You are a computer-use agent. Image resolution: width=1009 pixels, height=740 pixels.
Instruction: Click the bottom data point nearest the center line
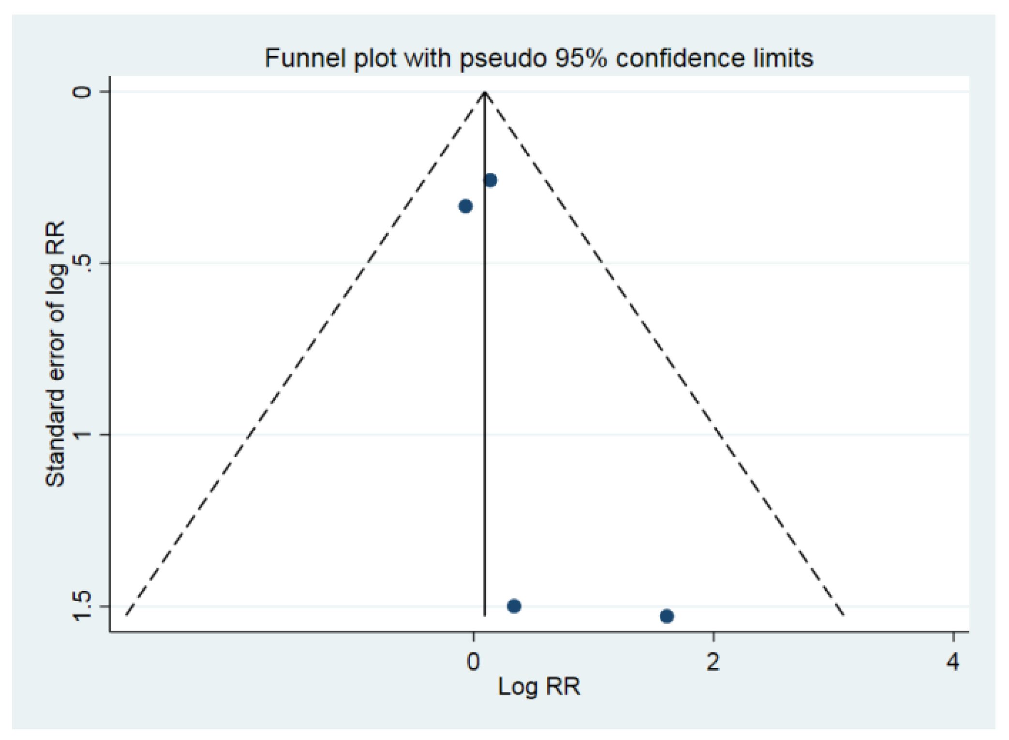(514, 606)
